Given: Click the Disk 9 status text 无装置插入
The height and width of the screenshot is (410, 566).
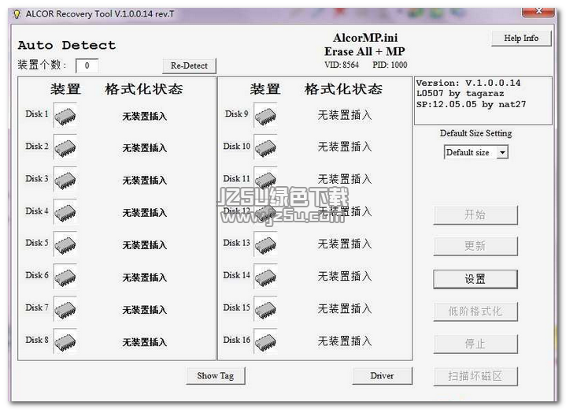Looking at the screenshot, I should [344, 115].
